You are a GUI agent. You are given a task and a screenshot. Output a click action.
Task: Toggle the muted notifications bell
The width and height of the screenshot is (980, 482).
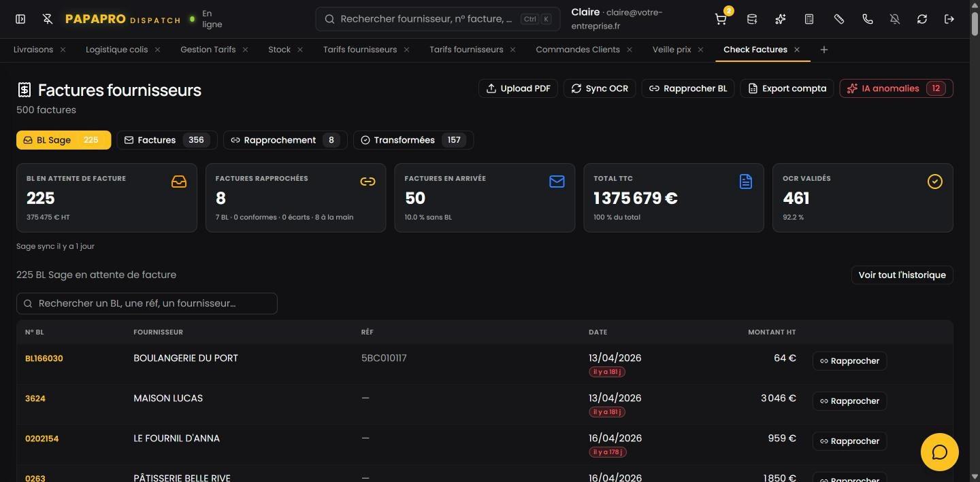click(x=895, y=19)
